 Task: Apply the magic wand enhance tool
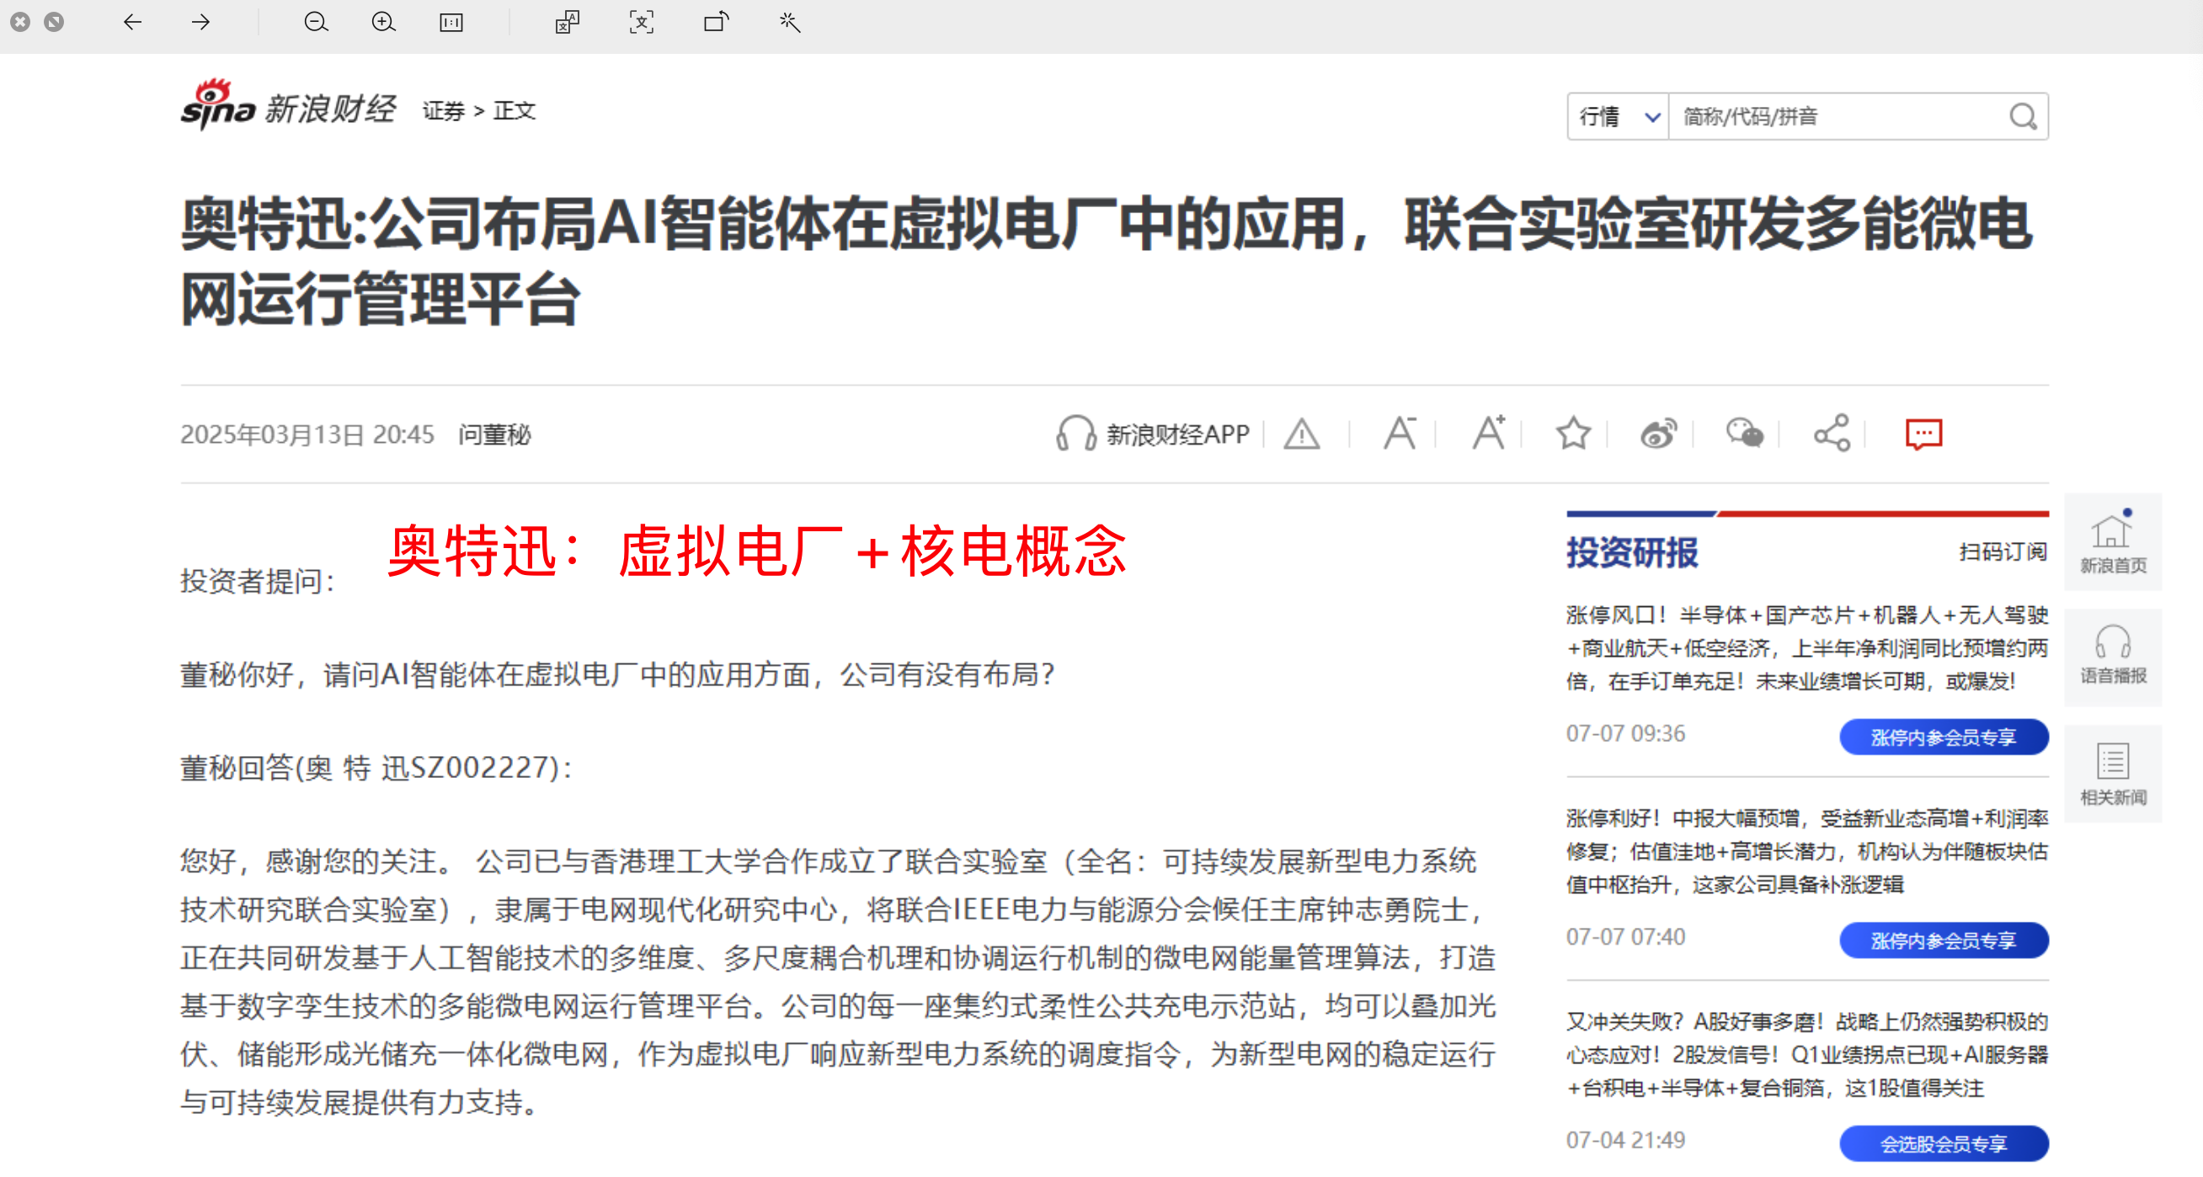[x=789, y=22]
